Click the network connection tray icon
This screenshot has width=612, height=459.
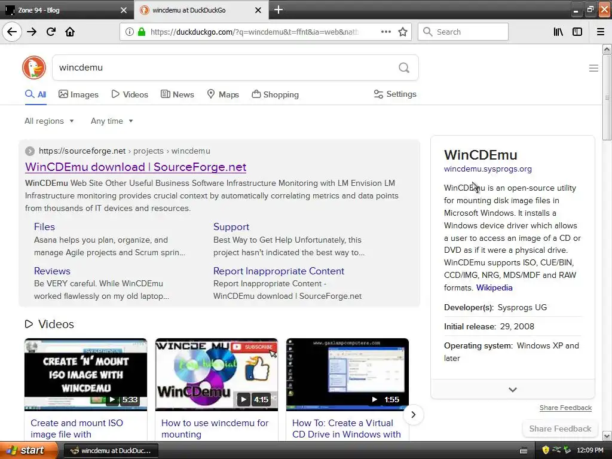pyautogui.click(x=556, y=450)
